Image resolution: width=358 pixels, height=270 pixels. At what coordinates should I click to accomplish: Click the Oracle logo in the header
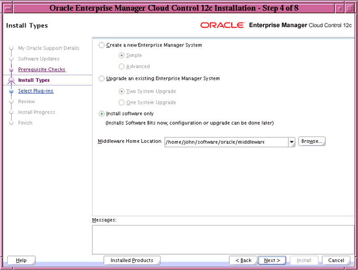[x=222, y=25]
